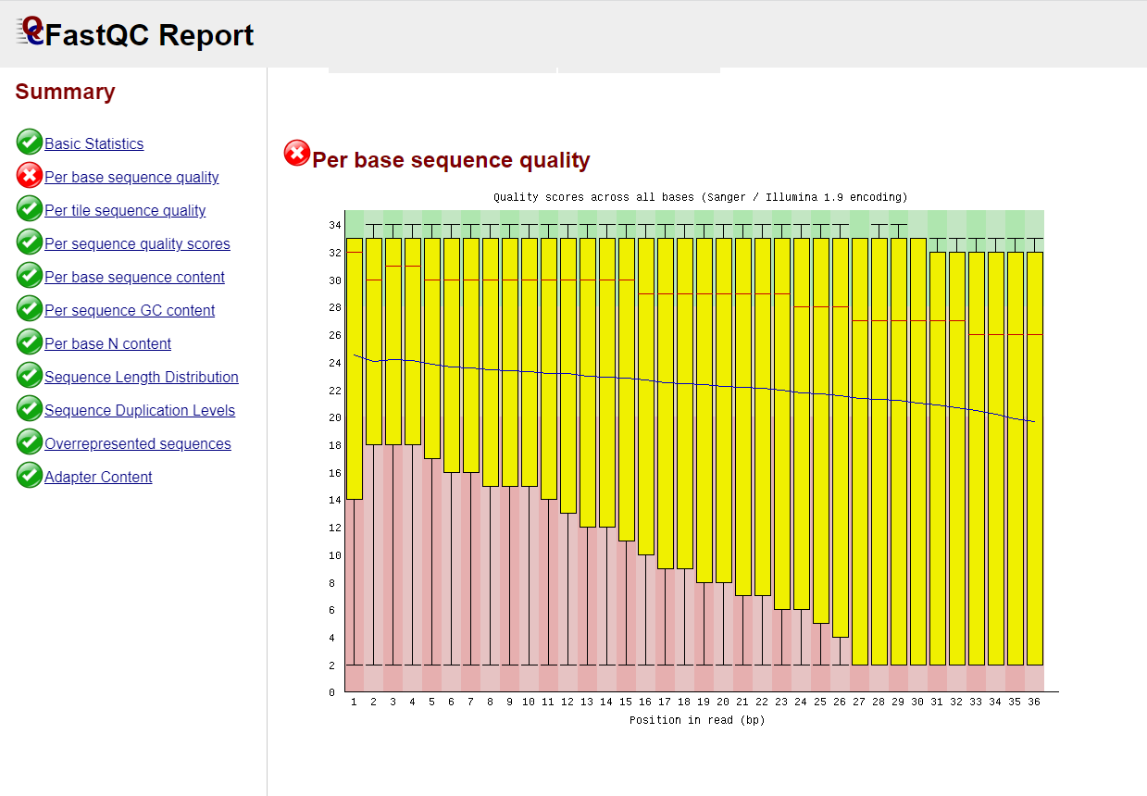The image size is (1147, 796).
Task: Click green check icon beside Sequence Length Distribution
Action: click(30, 376)
